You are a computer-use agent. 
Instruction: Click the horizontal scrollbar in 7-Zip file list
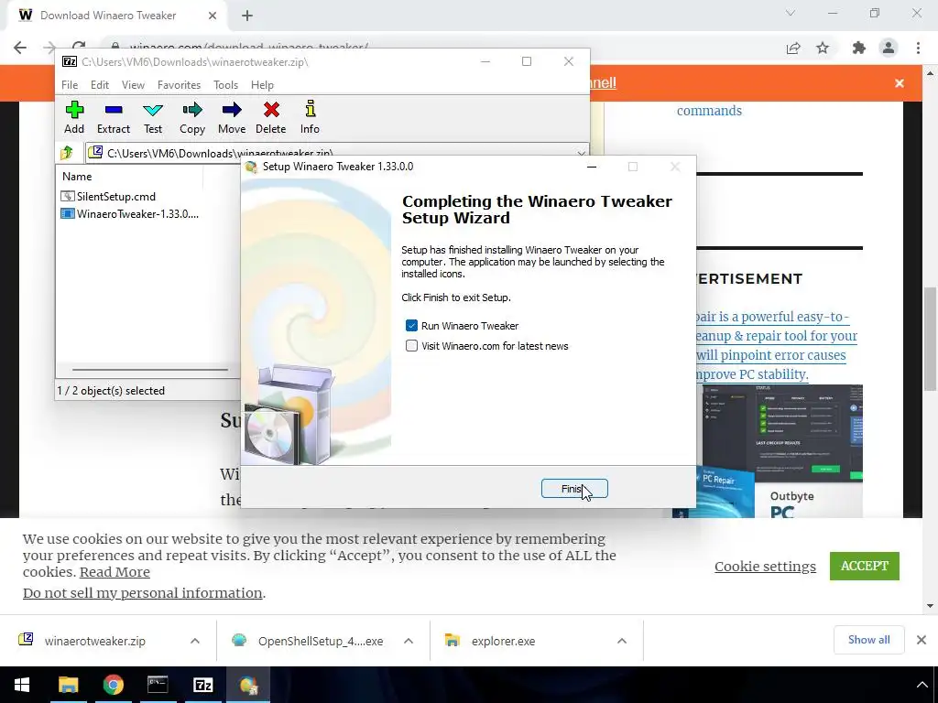(149, 370)
